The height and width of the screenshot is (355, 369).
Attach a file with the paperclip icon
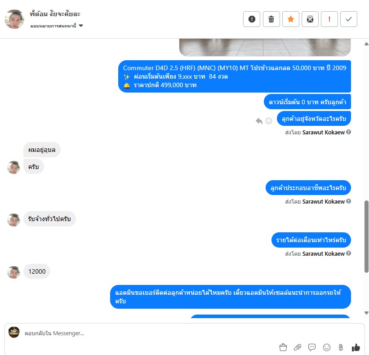pyautogui.click(x=298, y=347)
